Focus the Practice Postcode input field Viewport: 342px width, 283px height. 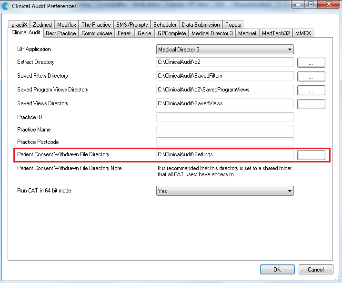[225, 142]
